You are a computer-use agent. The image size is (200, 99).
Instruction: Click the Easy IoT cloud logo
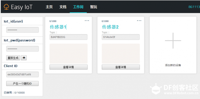(x=6, y=7)
